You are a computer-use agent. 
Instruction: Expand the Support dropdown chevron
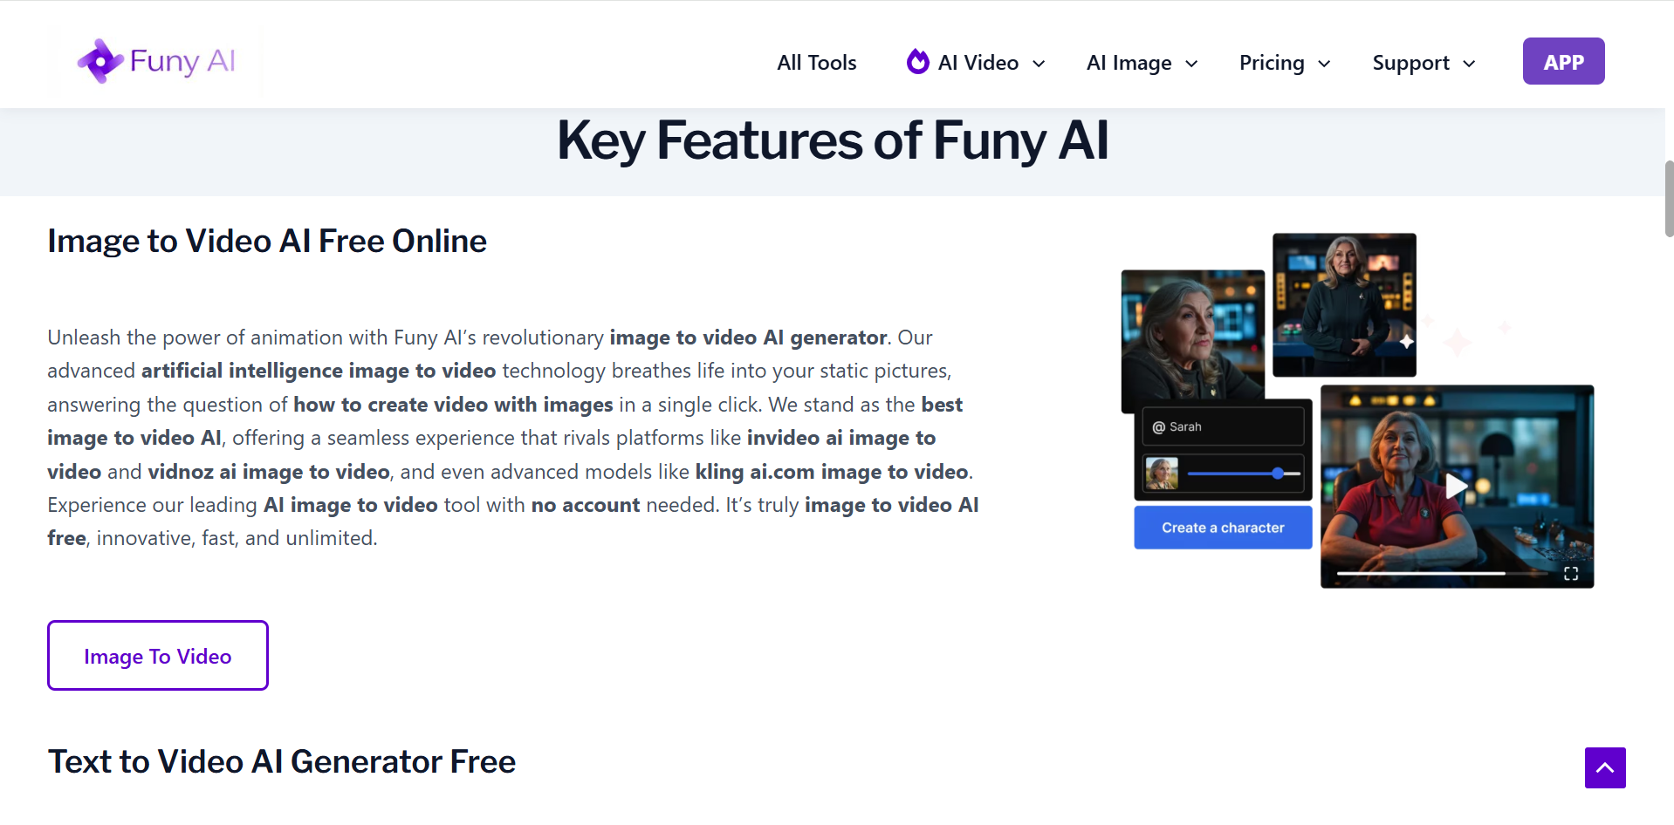pos(1469,64)
